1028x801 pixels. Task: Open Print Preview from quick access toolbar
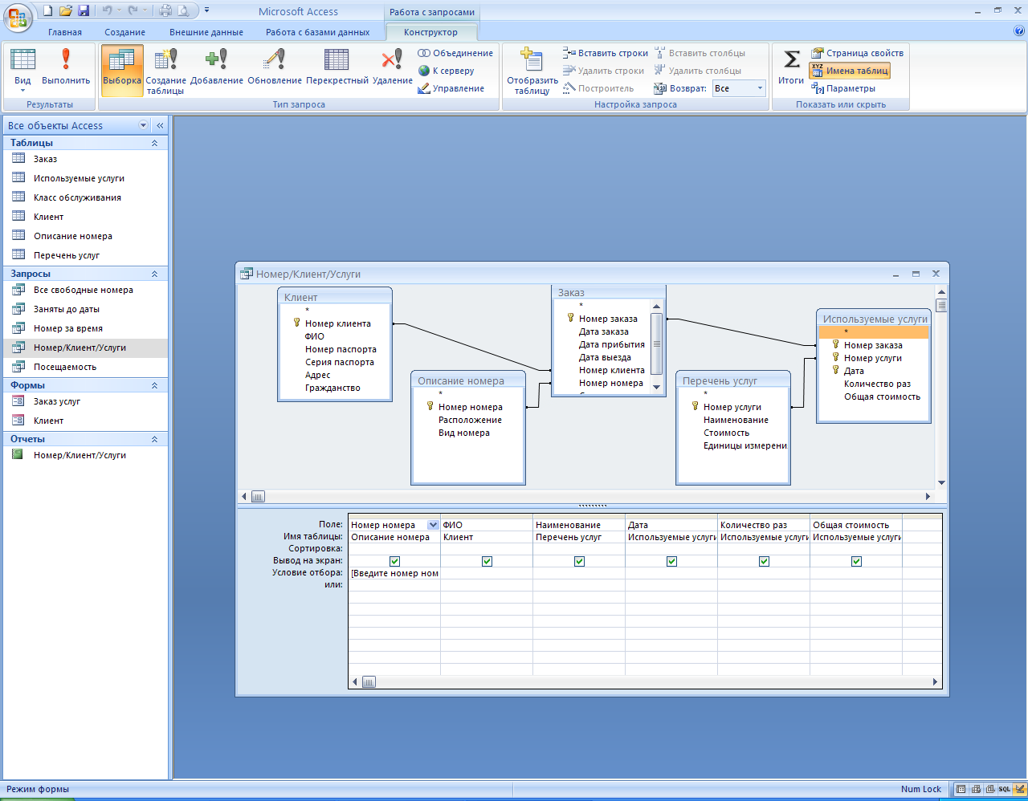click(x=184, y=10)
